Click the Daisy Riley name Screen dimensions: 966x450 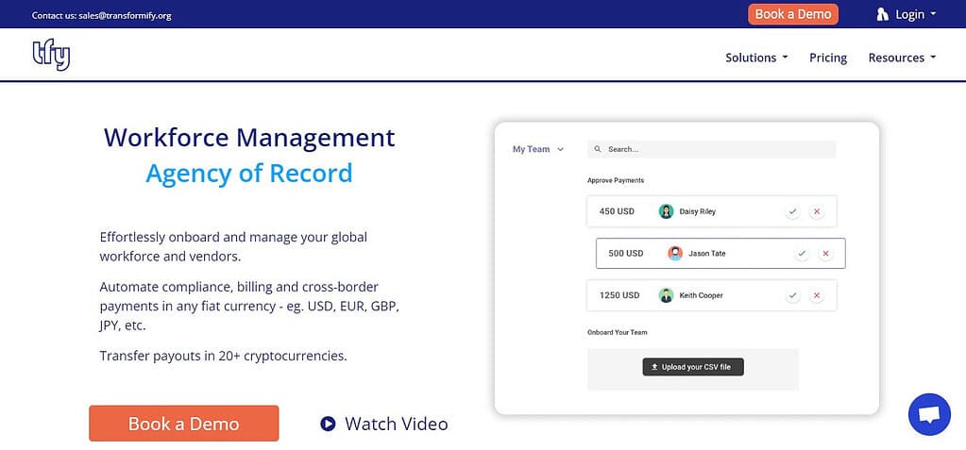pyautogui.click(x=698, y=211)
